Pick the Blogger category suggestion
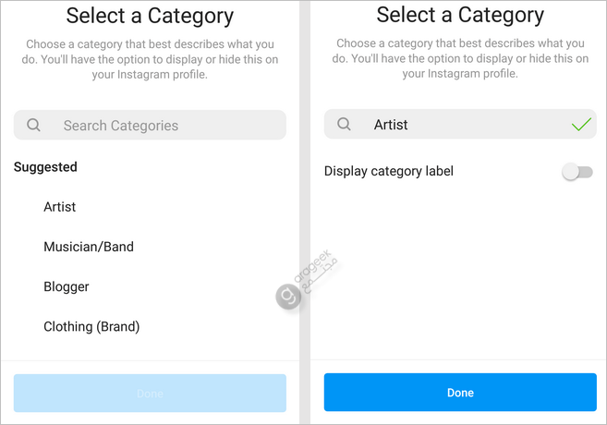Screen dimensions: 607x425 (67, 286)
